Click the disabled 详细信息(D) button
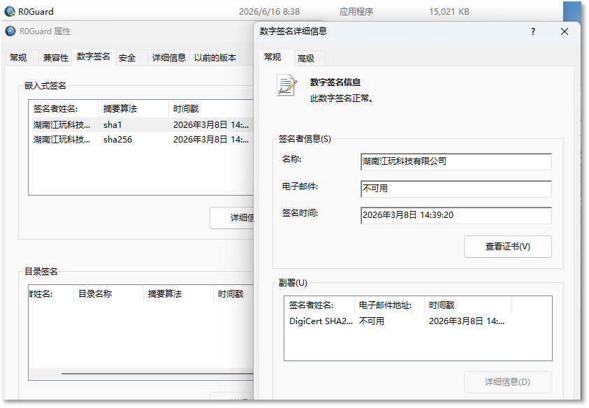 [507, 382]
